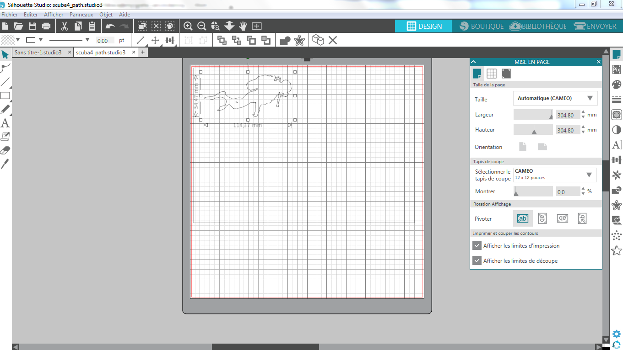Switch to the grid settings panel tab

pyautogui.click(x=492, y=74)
